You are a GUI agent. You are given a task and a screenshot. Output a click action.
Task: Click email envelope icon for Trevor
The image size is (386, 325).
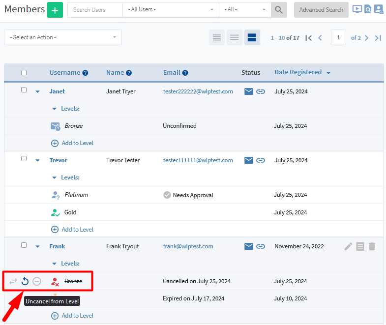click(x=249, y=160)
